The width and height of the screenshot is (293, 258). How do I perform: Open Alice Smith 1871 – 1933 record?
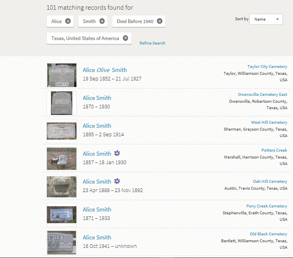point(97,209)
